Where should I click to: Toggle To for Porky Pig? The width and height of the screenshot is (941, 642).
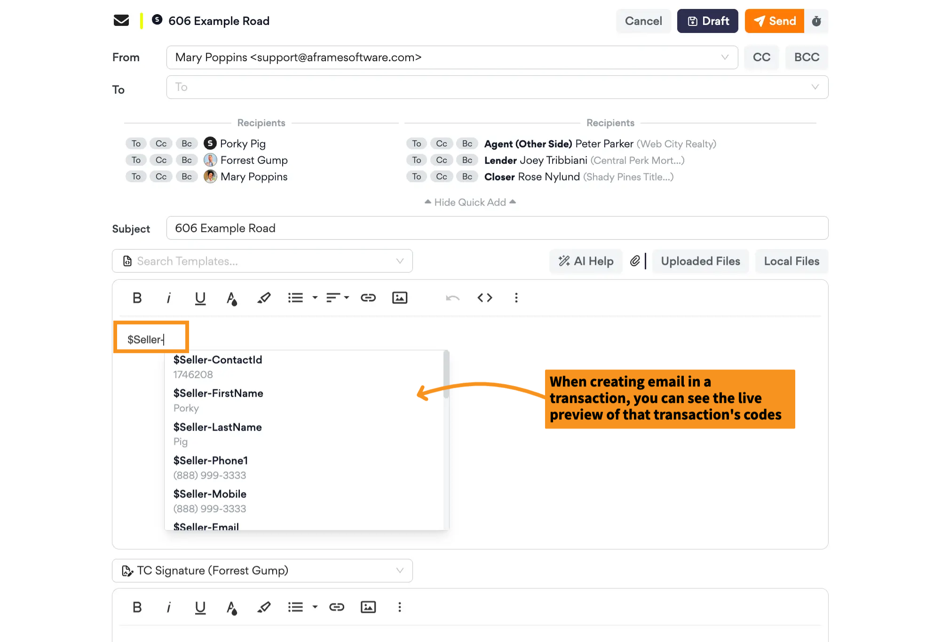click(x=136, y=144)
